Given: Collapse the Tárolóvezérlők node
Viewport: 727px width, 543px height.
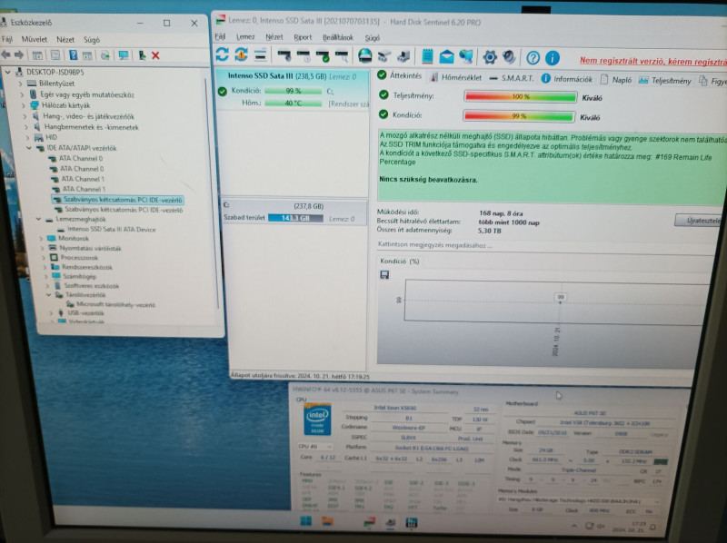Looking at the screenshot, I should pos(49,295).
